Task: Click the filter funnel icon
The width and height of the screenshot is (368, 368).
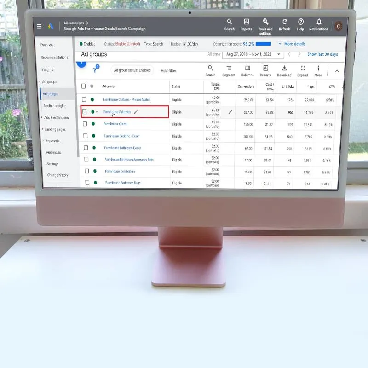Action: [95, 70]
